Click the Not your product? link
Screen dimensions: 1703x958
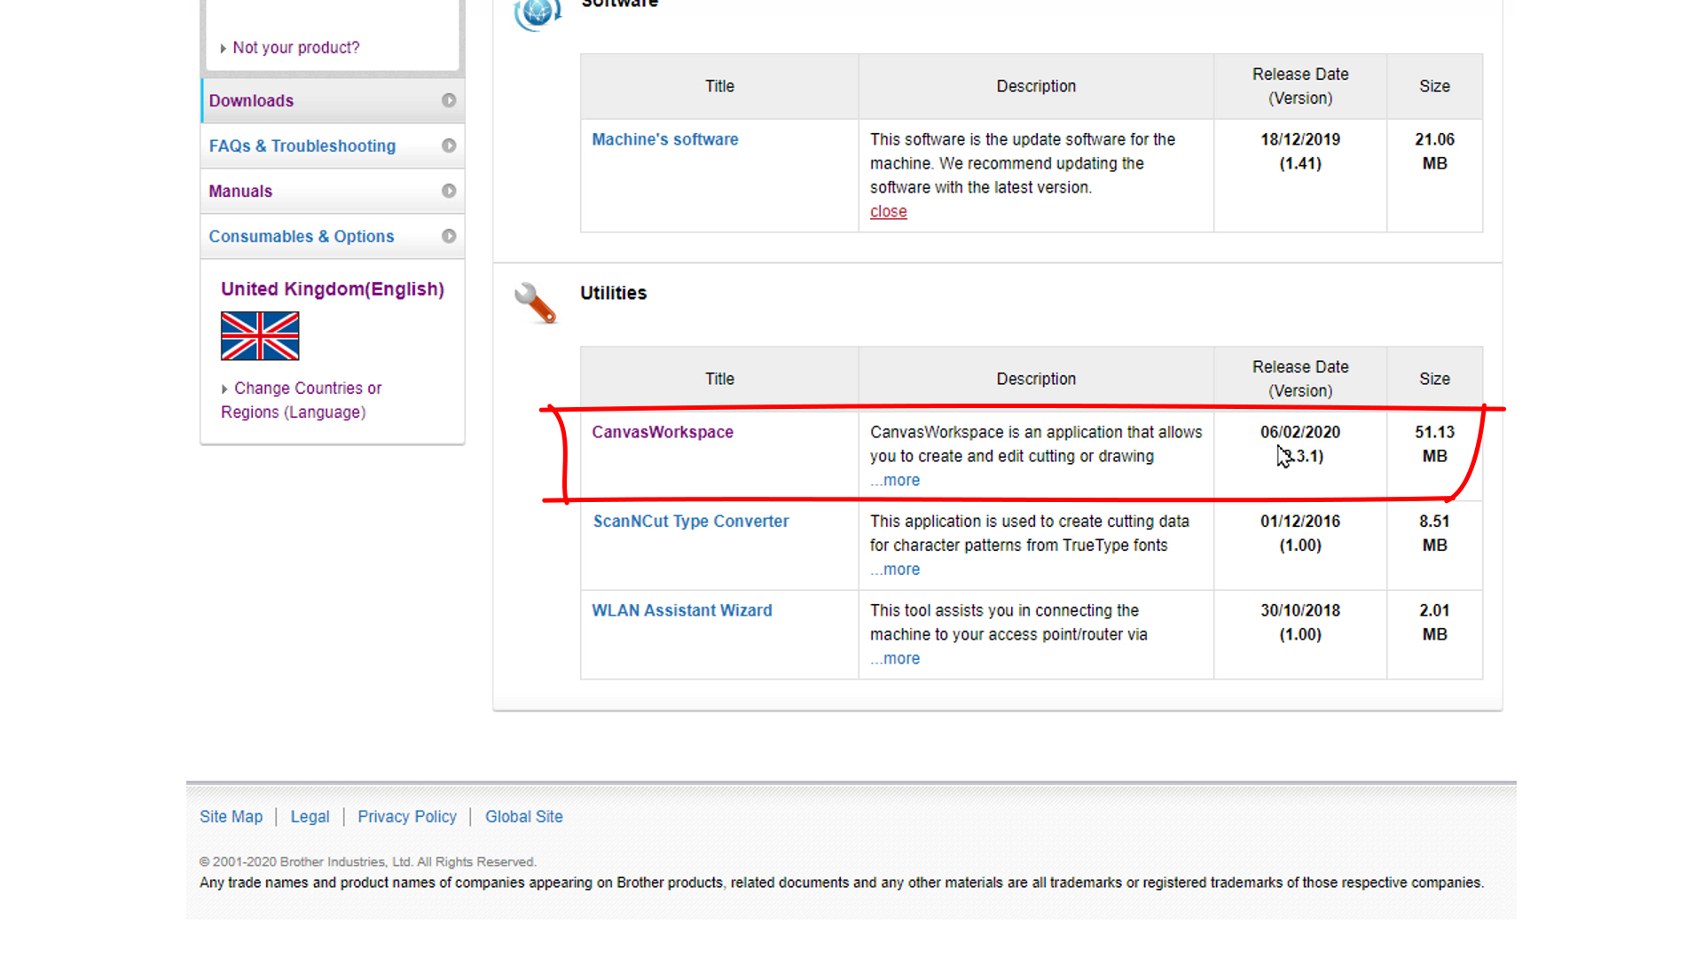pos(295,48)
